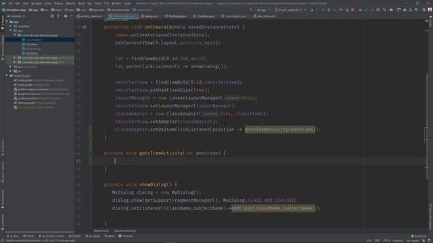Click the Make Project hammer icon
Image resolution: width=433 pixels, height=243 pixels.
pos(251,9)
